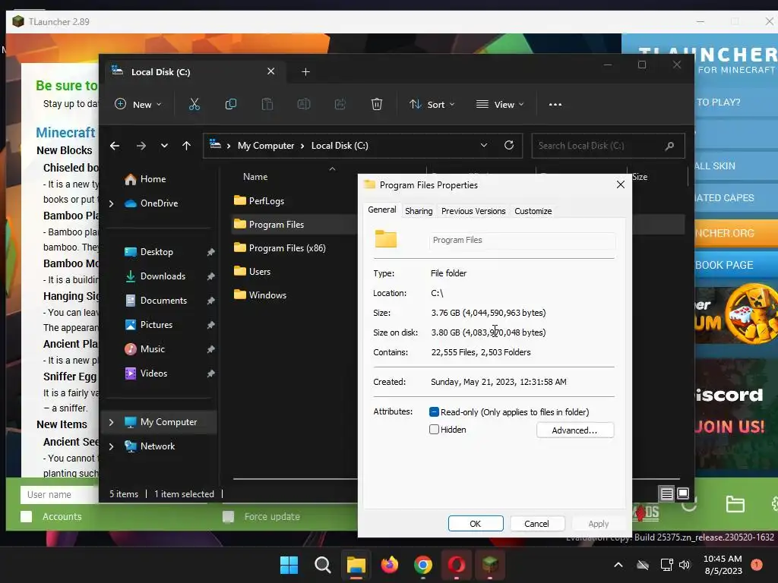Launch Opera from the taskbar
The width and height of the screenshot is (778, 583).
[457, 565]
